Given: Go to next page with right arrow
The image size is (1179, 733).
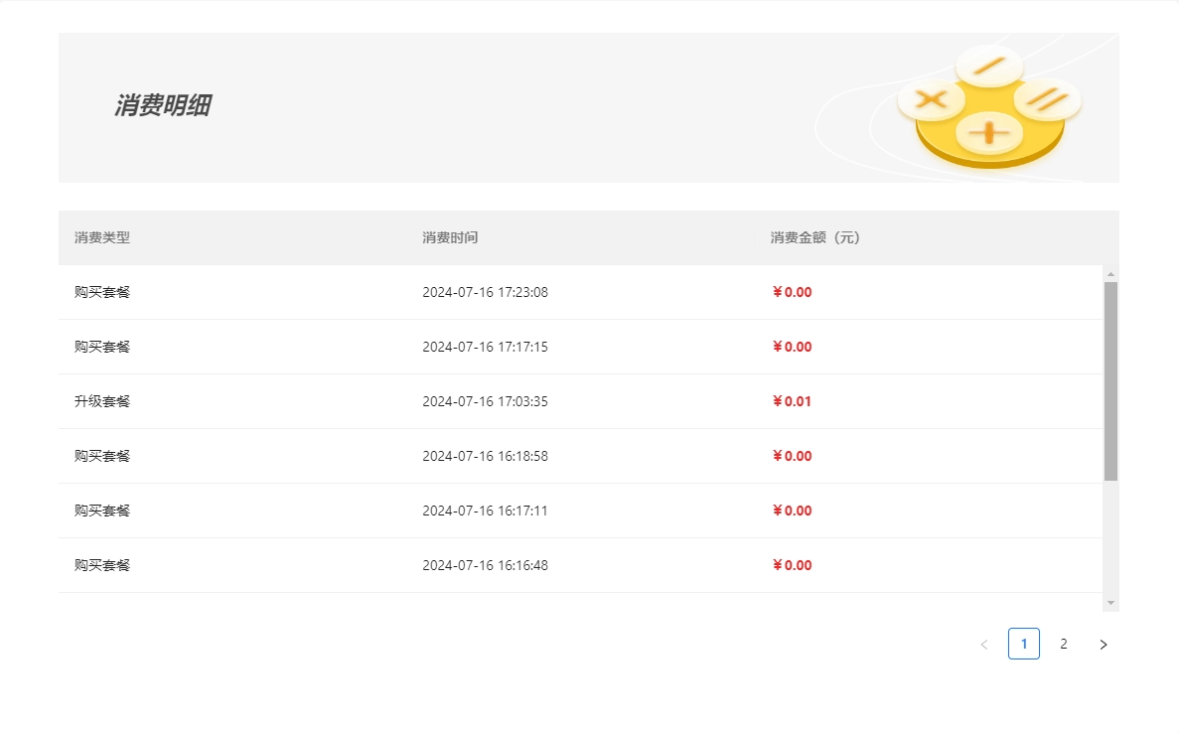Looking at the screenshot, I should (1103, 645).
